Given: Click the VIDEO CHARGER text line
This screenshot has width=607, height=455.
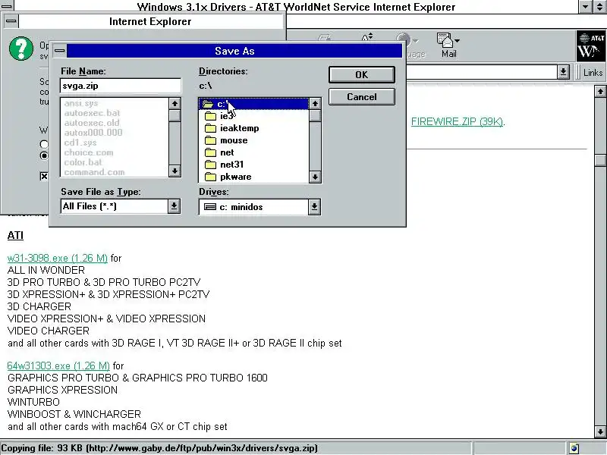Looking at the screenshot, I should click(49, 331).
